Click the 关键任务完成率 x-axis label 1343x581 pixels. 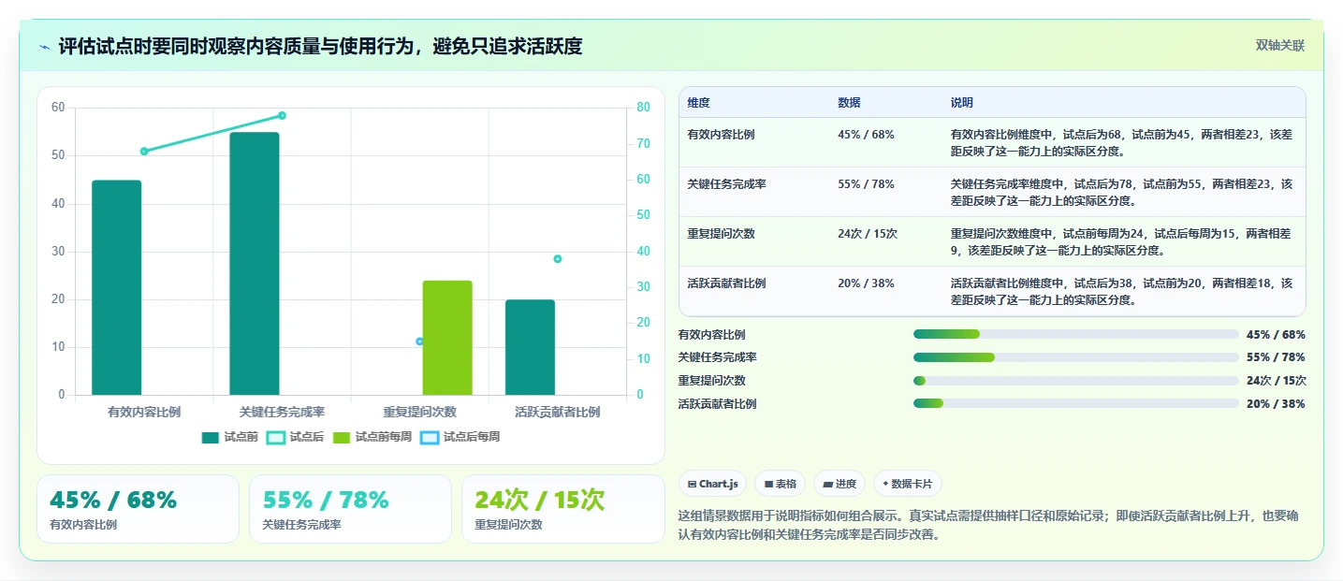coord(282,412)
